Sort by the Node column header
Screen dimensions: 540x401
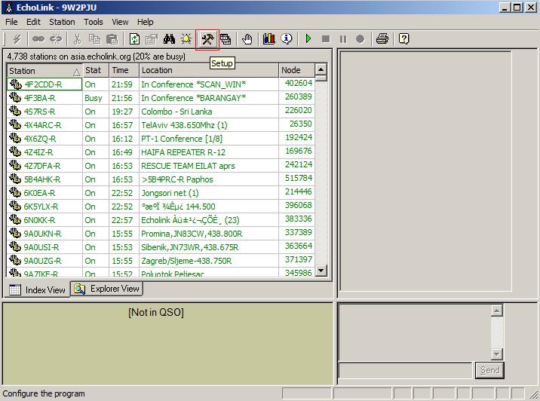pyautogui.click(x=296, y=71)
